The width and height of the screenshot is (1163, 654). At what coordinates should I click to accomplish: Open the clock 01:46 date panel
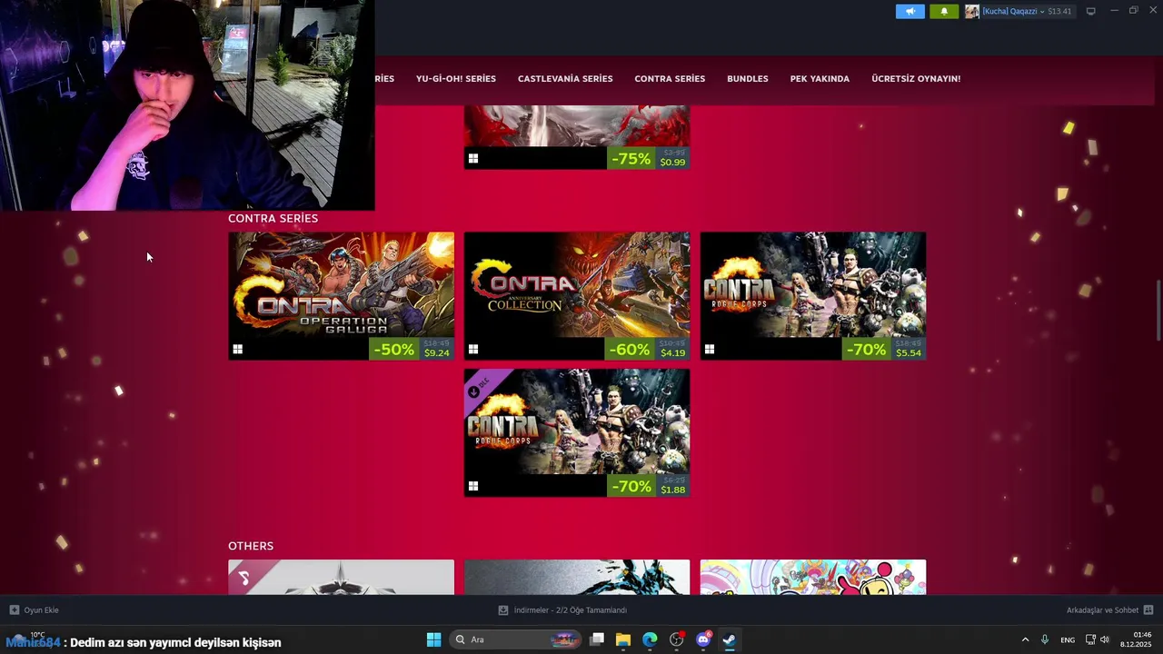tap(1136, 639)
